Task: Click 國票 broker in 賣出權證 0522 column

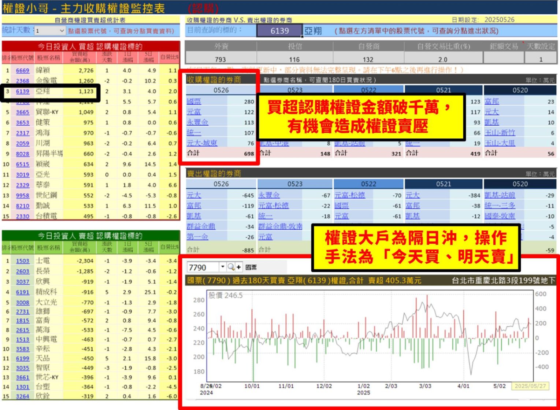Action: coord(341,206)
